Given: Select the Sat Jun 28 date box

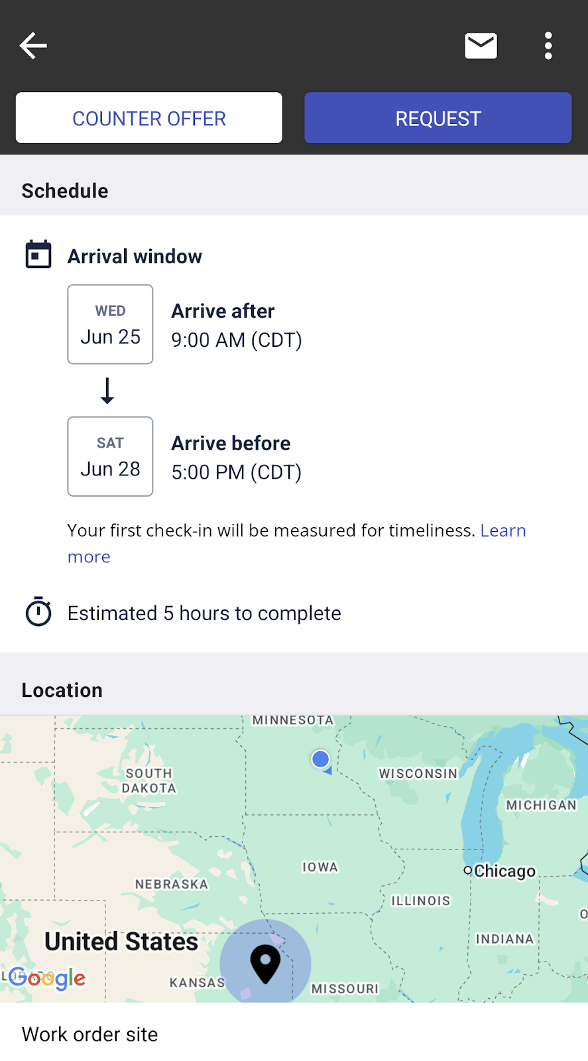Looking at the screenshot, I should [x=110, y=456].
